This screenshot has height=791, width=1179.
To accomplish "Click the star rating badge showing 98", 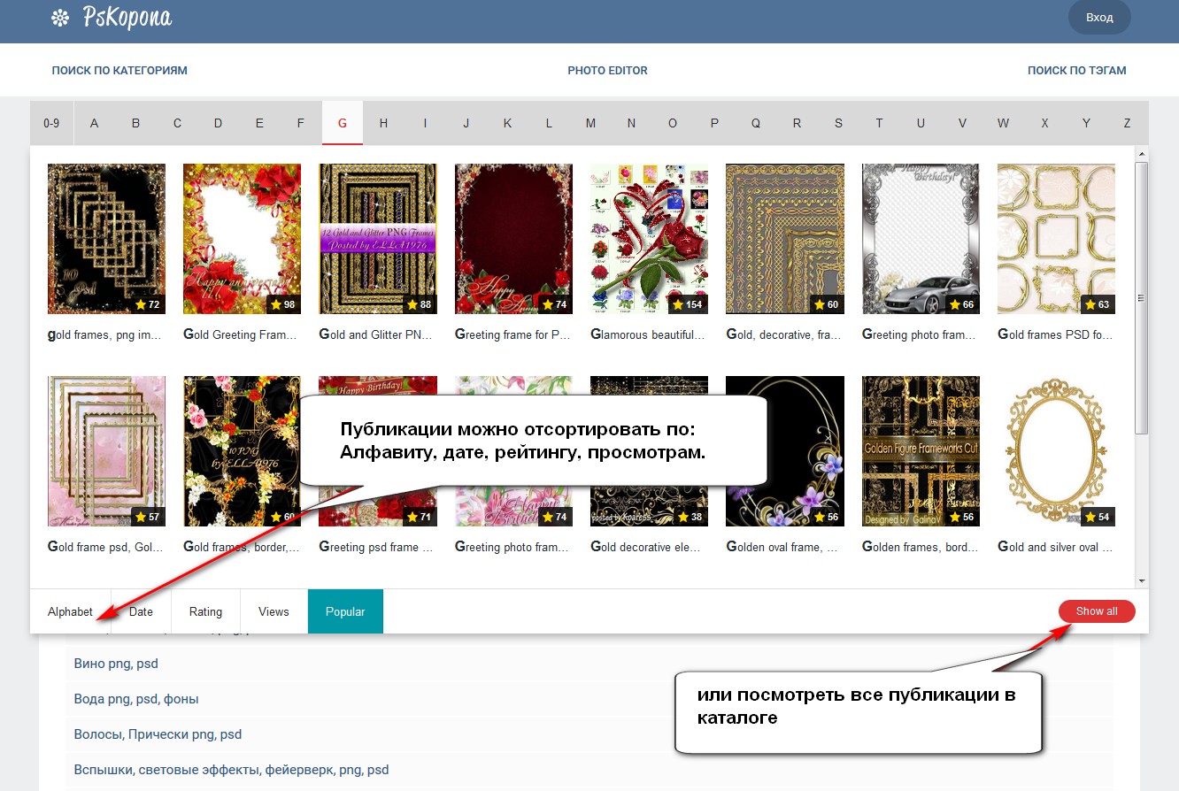I will pyautogui.click(x=283, y=304).
